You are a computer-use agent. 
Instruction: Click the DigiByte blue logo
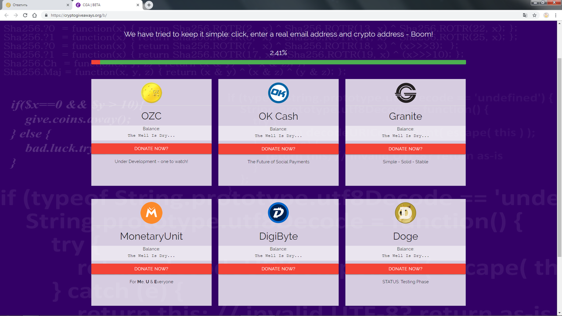(x=278, y=213)
